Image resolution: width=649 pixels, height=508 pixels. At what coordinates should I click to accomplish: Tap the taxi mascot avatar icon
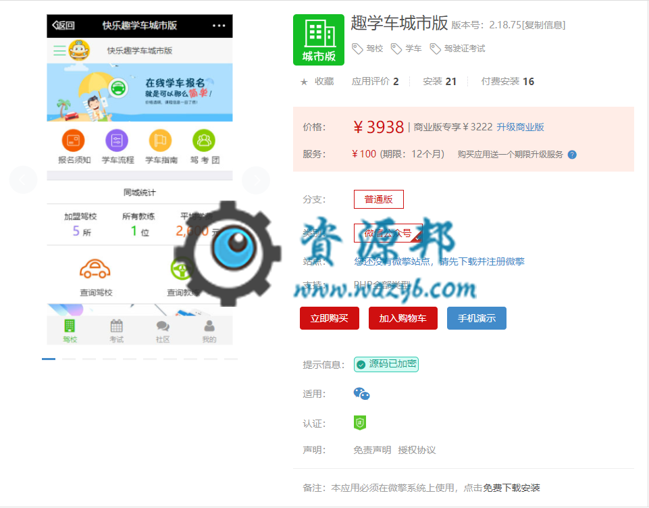pyautogui.click(x=79, y=50)
